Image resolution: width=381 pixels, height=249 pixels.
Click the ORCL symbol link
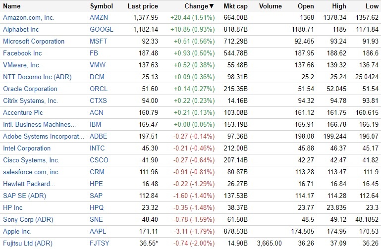coord(99,89)
